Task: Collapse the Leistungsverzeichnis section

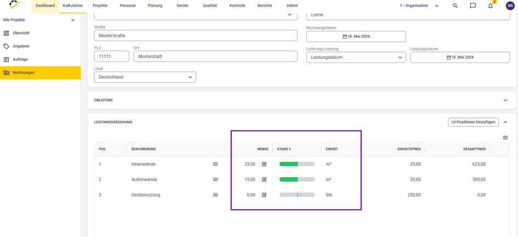Action: pos(505,122)
